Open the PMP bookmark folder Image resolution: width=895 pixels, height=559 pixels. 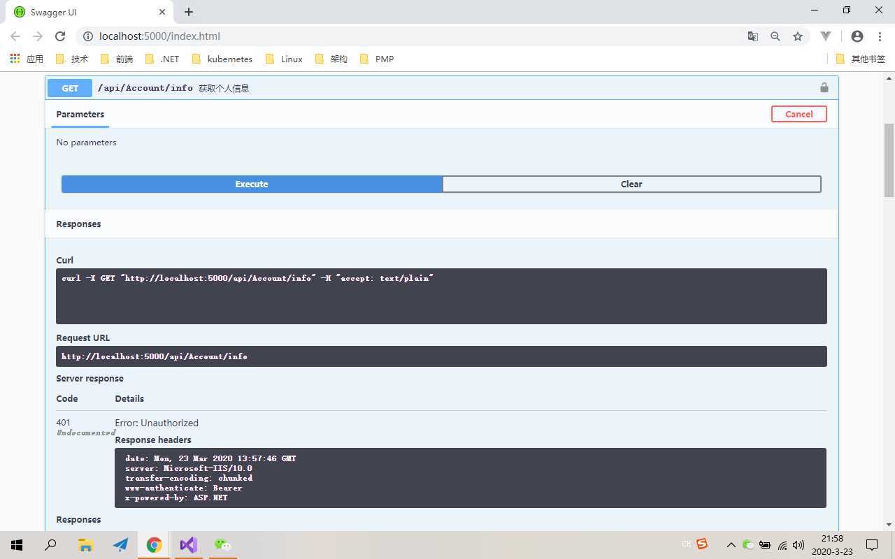377,59
